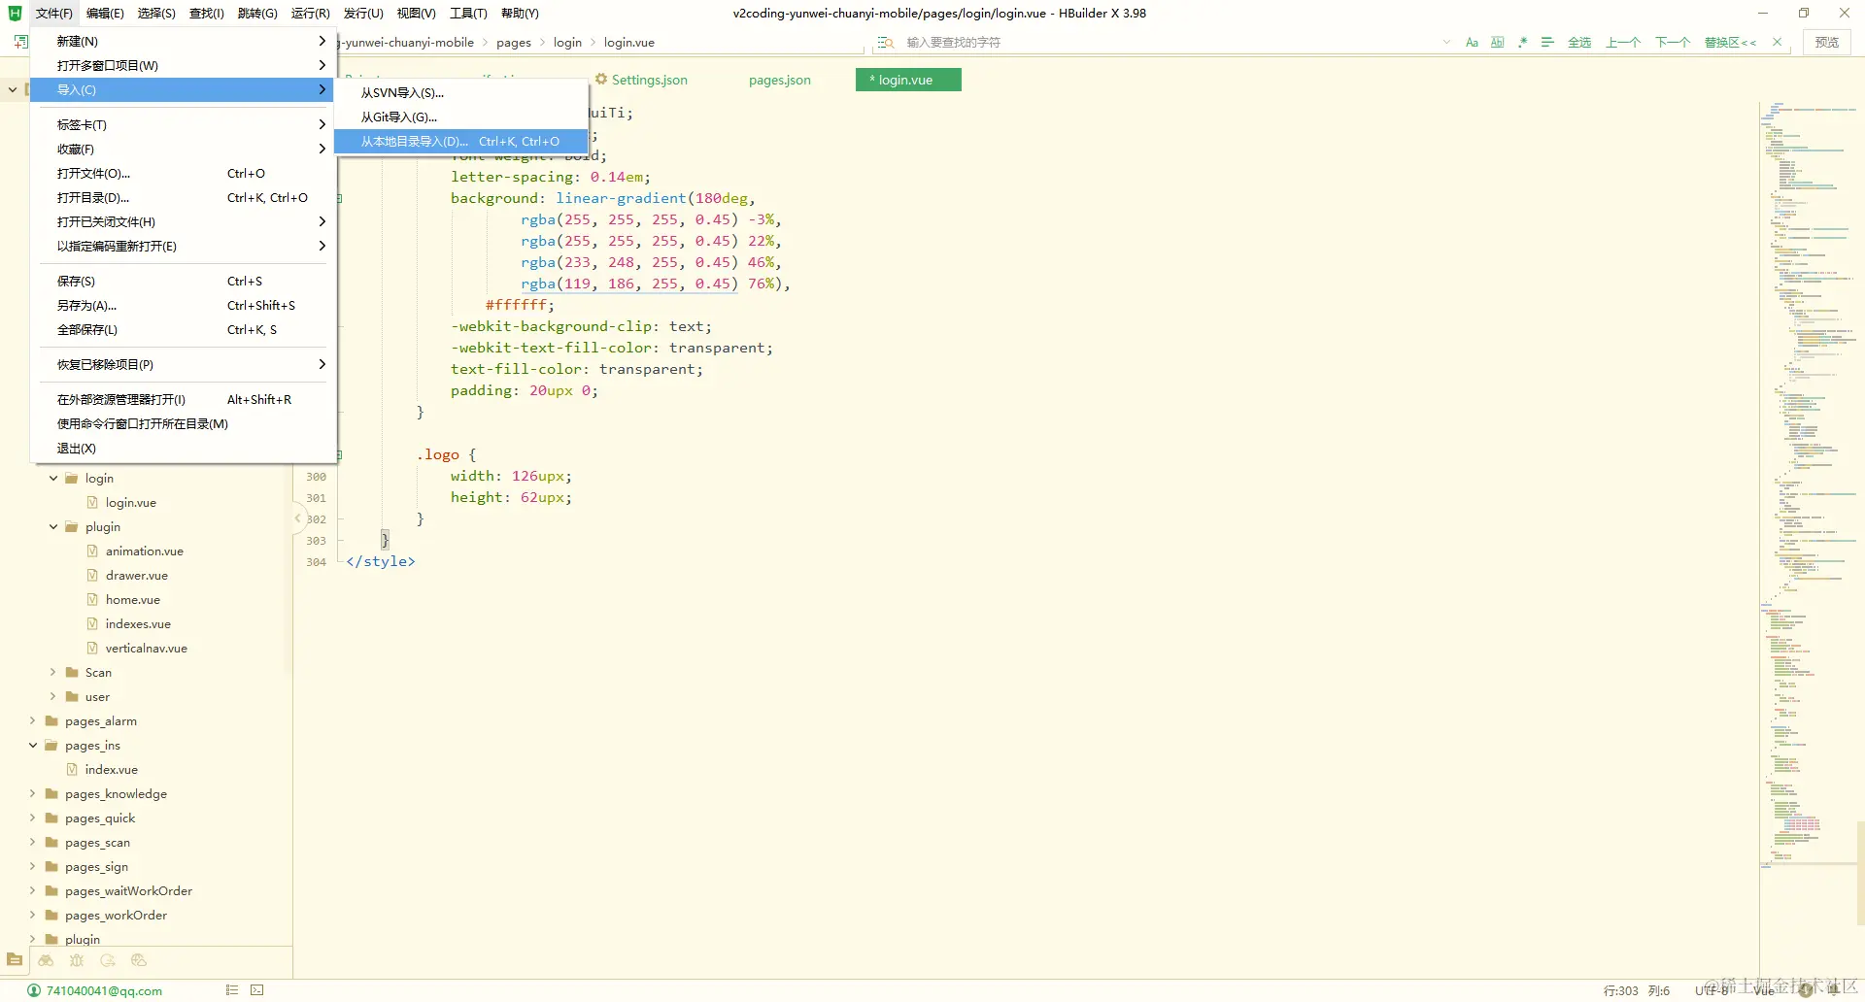1865x1002 pixels.
Task: Choose 从Git导入(G)... menu item
Action: pos(460,117)
